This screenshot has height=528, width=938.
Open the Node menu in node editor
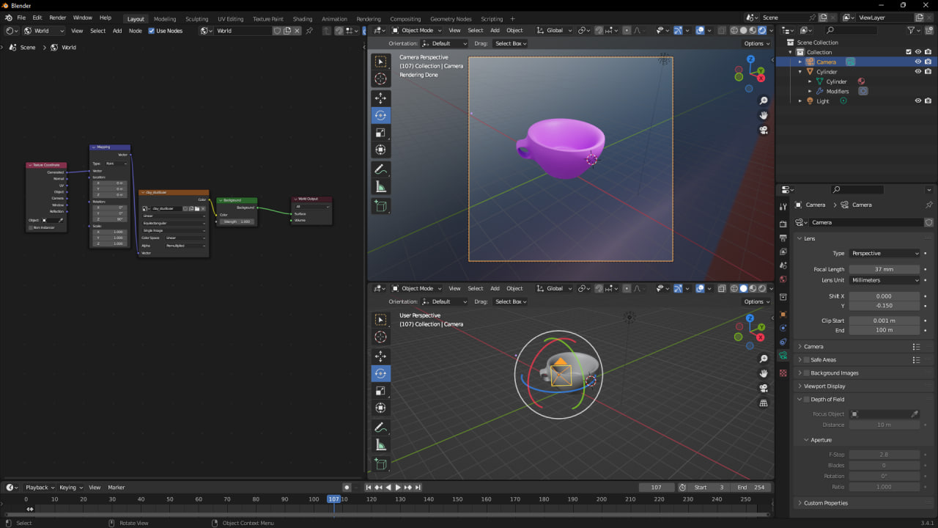(x=136, y=31)
